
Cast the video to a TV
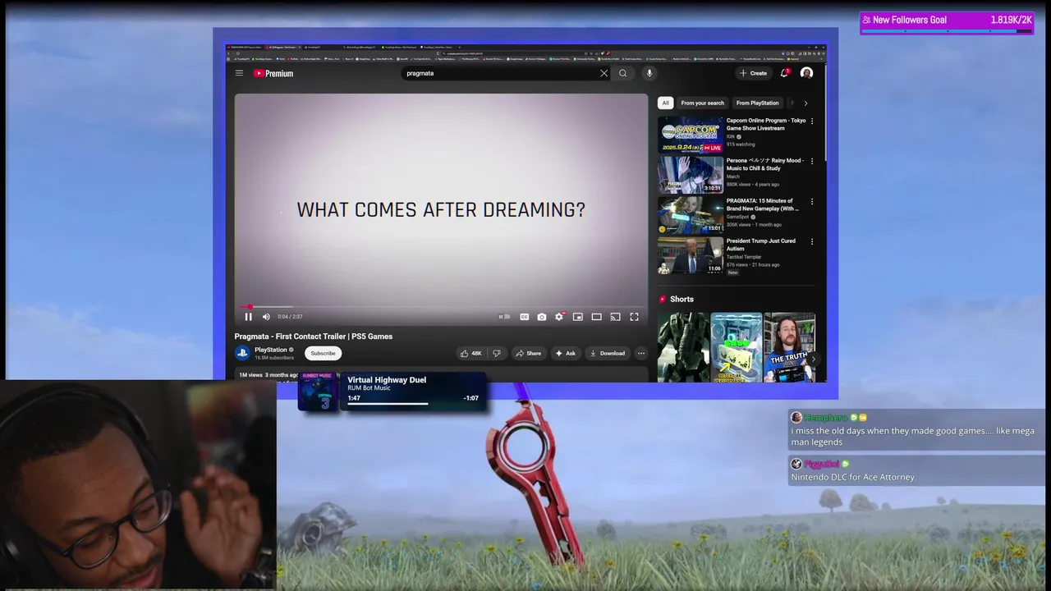[x=615, y=317]
